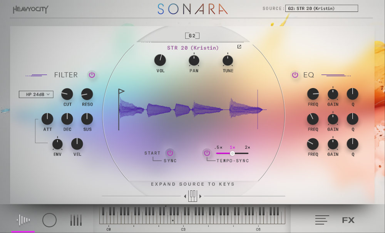Enable the FILTER section power toggle
The height and width of the screenshot is (233, 385).
[92, 75]
